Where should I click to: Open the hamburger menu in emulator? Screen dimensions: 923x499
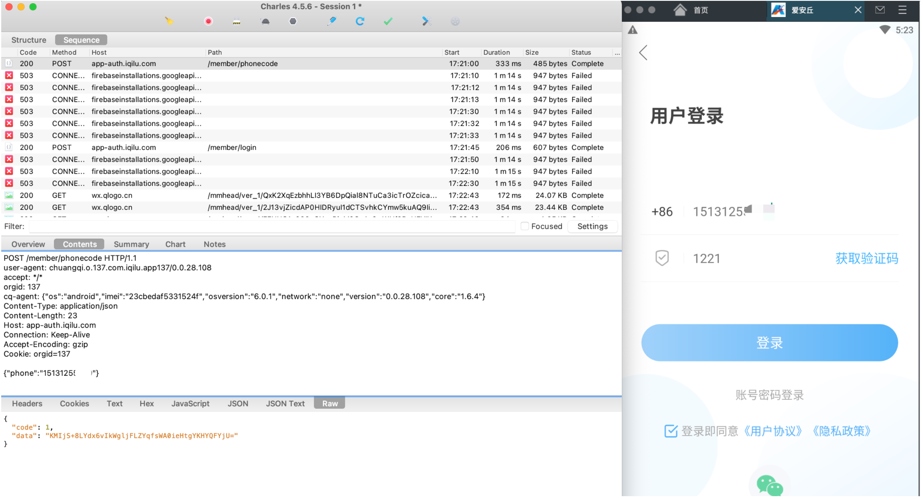pyautogui.click(x=902, y=10)
